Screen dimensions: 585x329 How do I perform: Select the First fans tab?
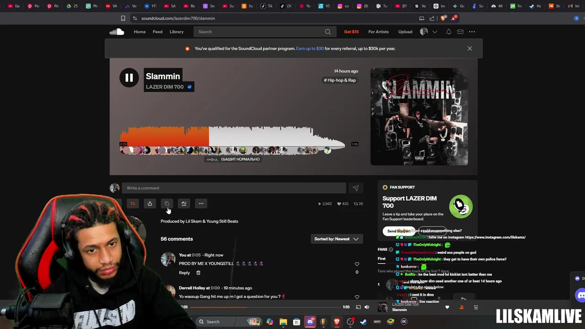click(382, 259)
